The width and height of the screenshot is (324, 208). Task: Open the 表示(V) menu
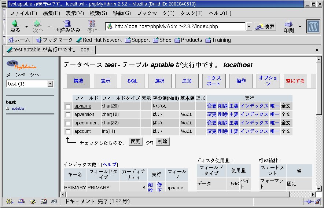(x=75, y=13)
